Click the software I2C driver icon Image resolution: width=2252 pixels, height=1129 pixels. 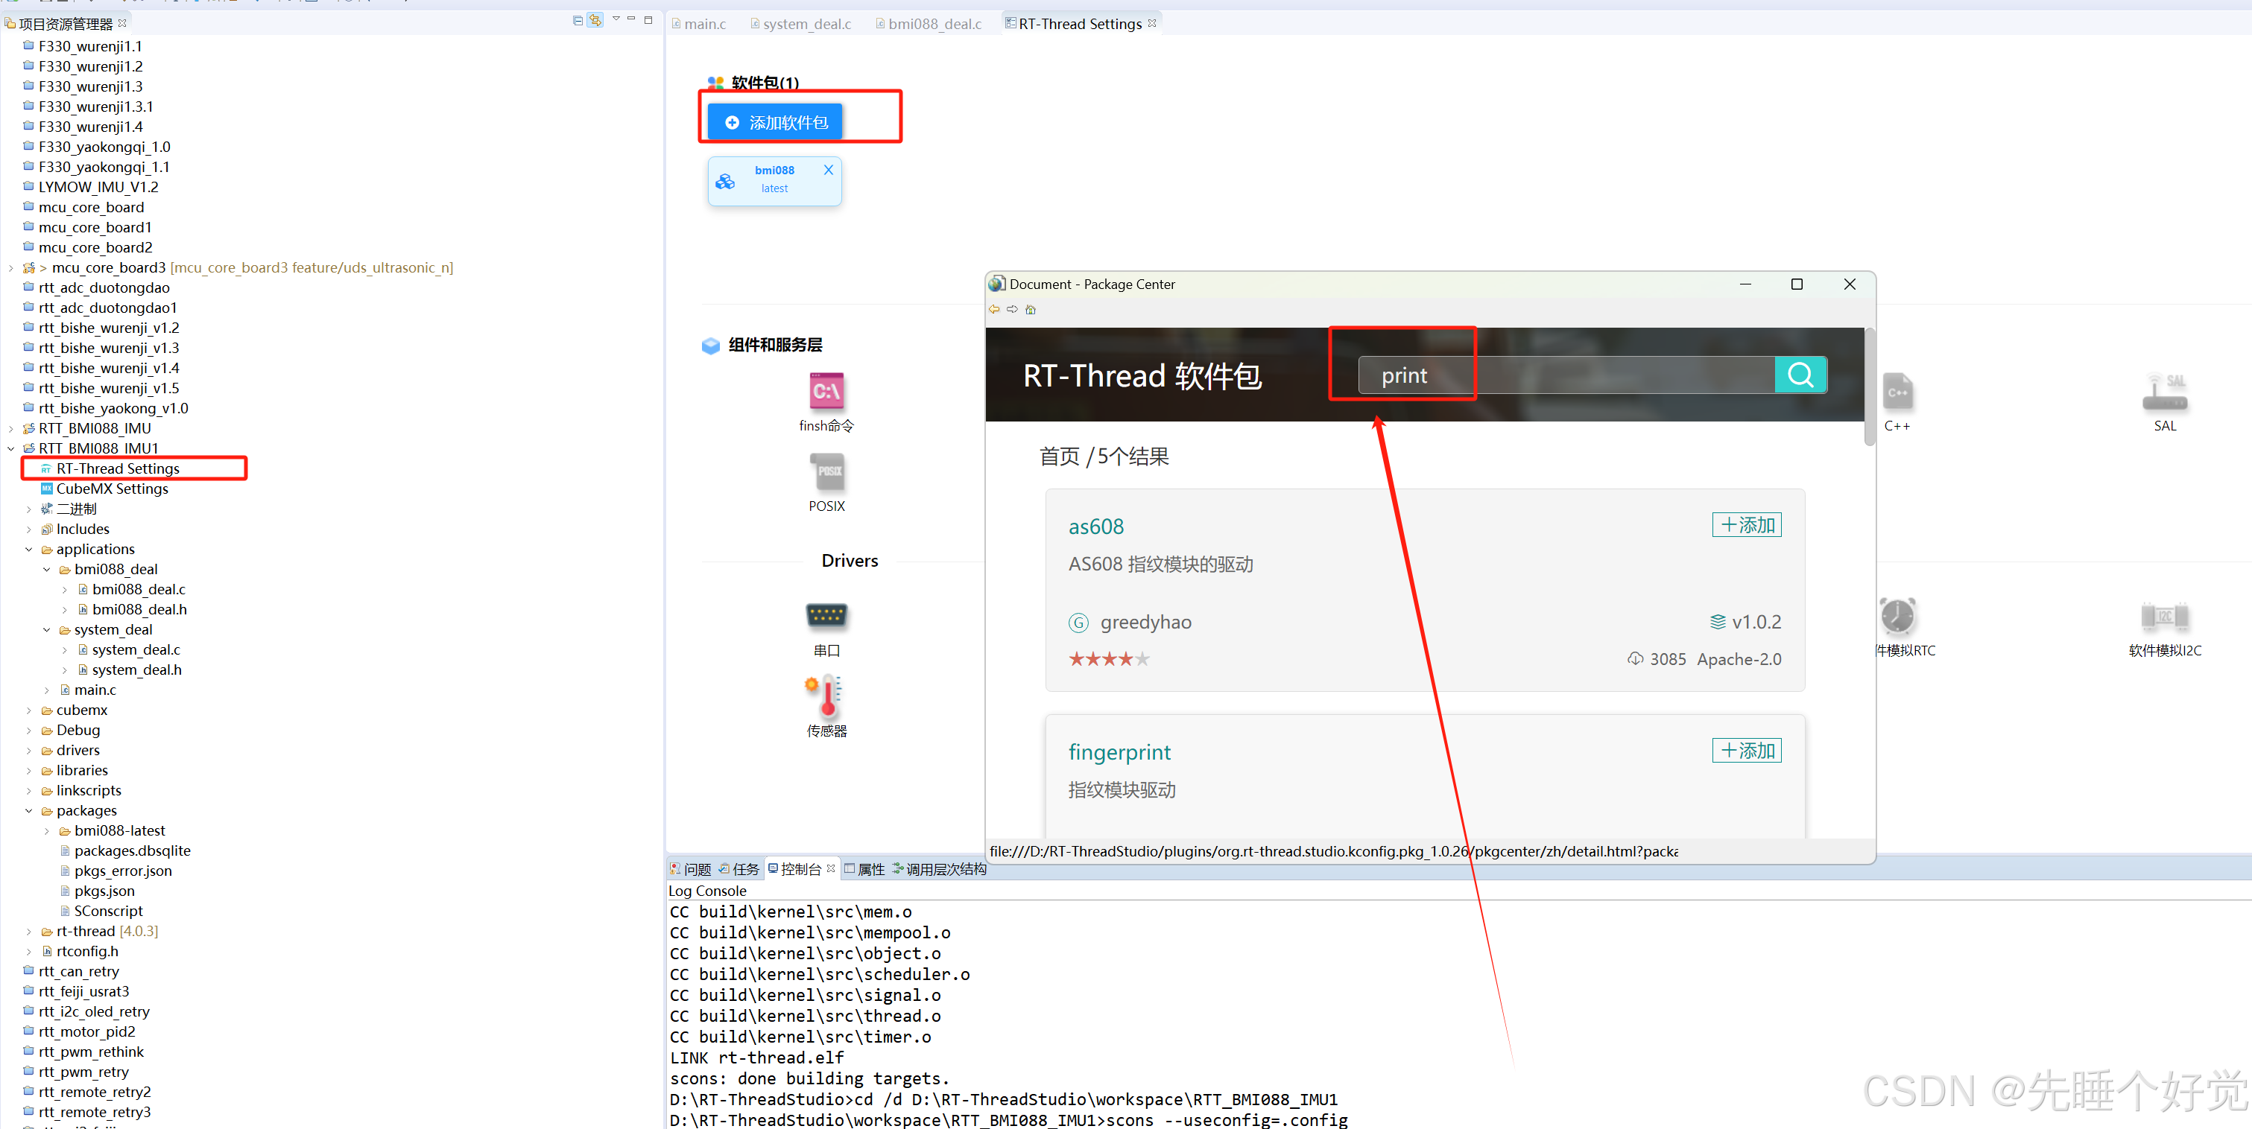[x=2165, y=617]
